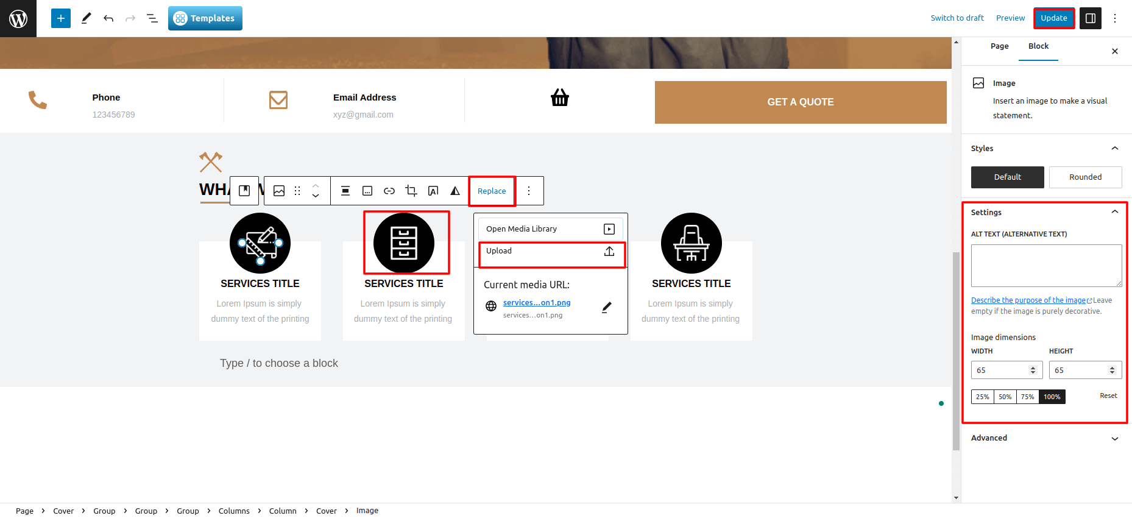The height and width of the screenshot is (518, 1132).
Task: Click the insert link toolbar icon
Action: [389, 191]
